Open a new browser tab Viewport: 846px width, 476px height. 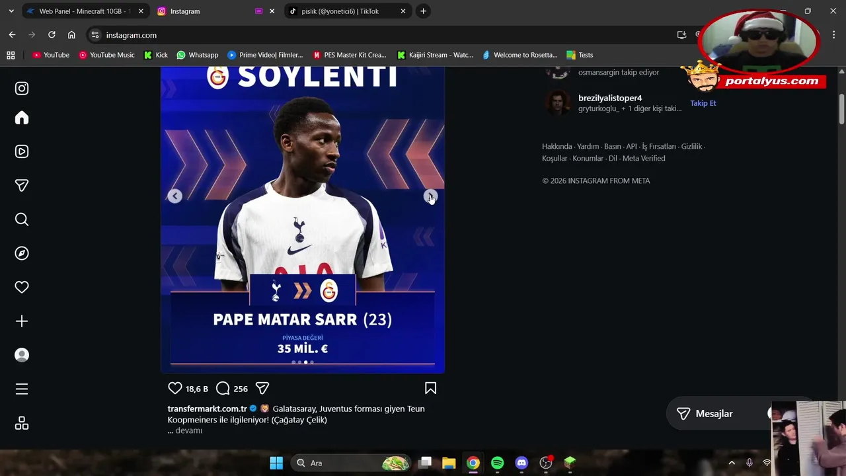(423, 11)
